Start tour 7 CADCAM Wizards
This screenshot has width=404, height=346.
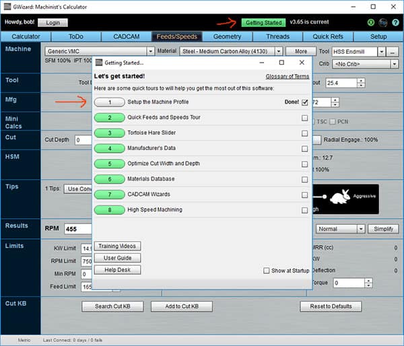coord(110,195)
